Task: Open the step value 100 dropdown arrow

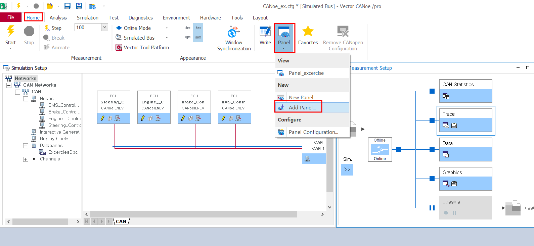Action: (104, 28)
